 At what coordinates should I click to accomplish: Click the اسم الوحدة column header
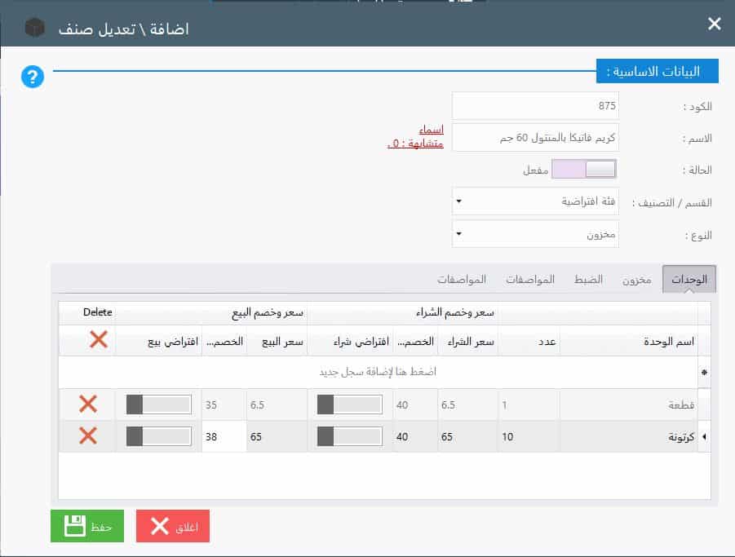click(628, 342)
